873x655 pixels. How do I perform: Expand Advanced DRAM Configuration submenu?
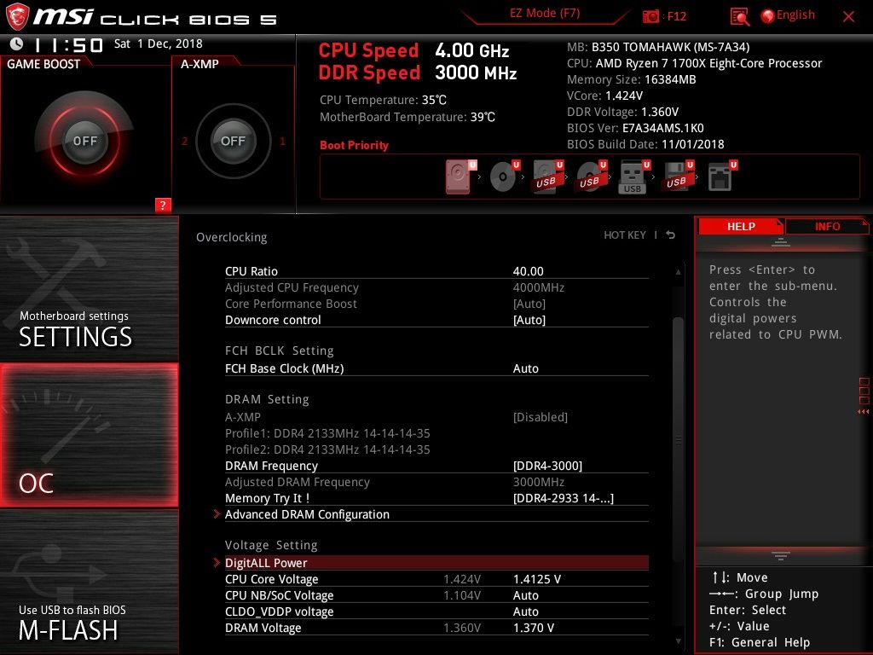tap(436, 514)
